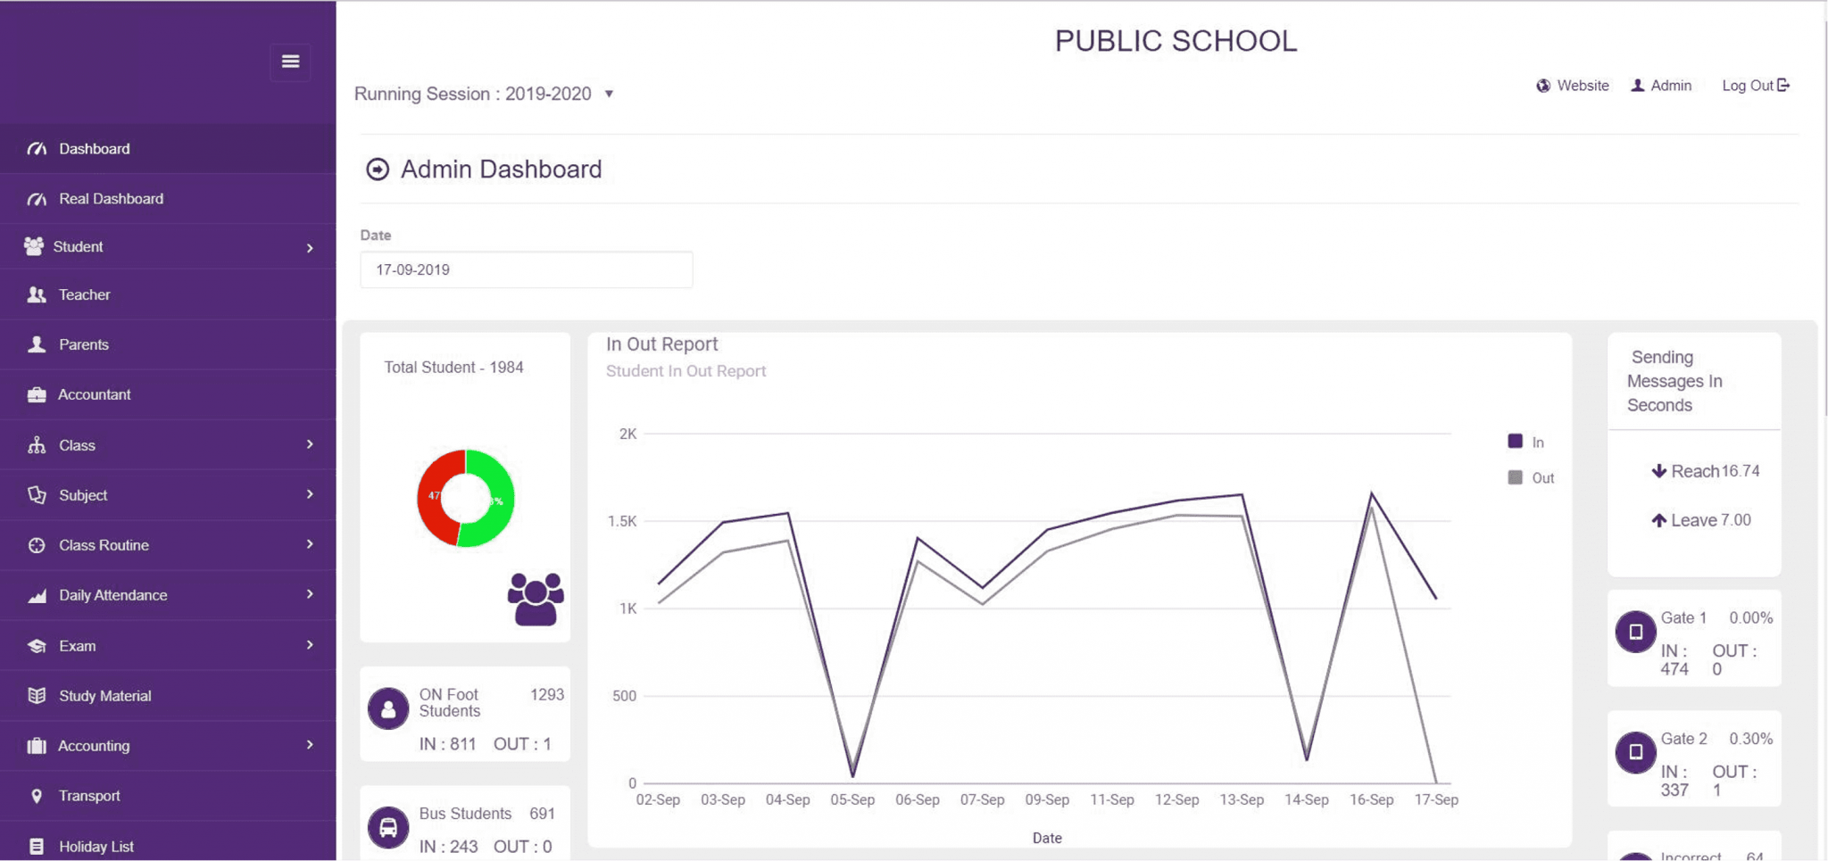Screen dimensions: 1828x861
Task: Click the Transport location pin icon
Action: 36,795
